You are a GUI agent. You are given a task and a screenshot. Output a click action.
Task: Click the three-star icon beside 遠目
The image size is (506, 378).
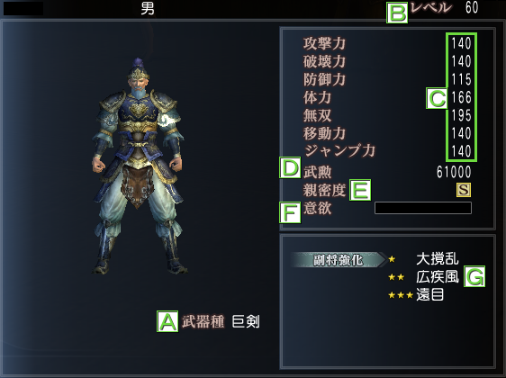[x=401, y=295]
